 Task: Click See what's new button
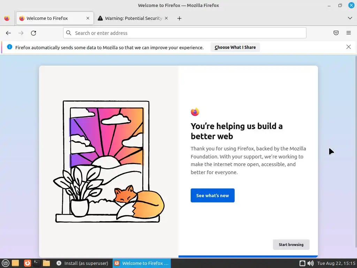213,195
